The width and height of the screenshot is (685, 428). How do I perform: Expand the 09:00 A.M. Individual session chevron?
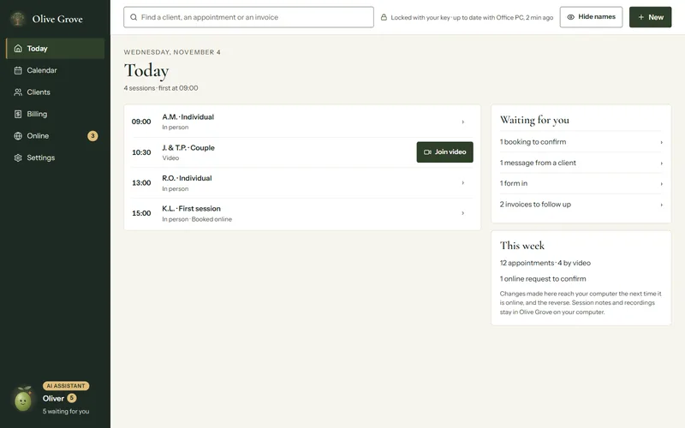(x=463, y=122)
